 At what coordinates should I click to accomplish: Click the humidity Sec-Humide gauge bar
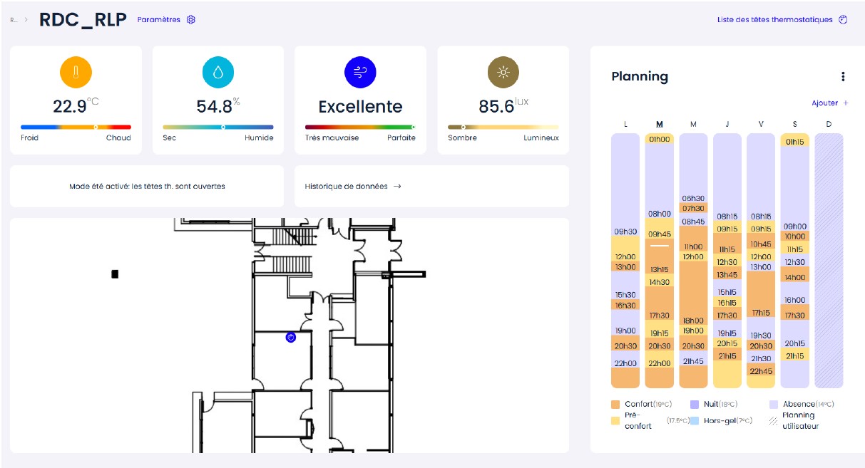point(218,127)
